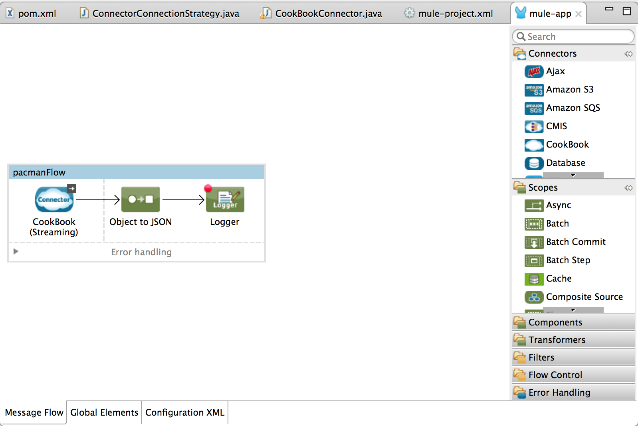Screen dimensions: 638x426
Task: Click the search magnifier icon in palette
Action: click(521, 37)
